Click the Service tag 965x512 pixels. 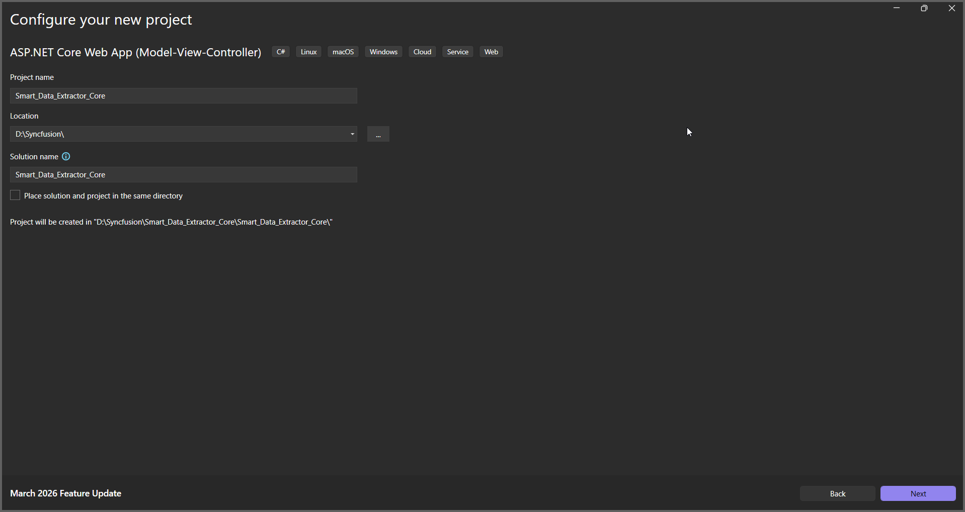coord(457,52)
